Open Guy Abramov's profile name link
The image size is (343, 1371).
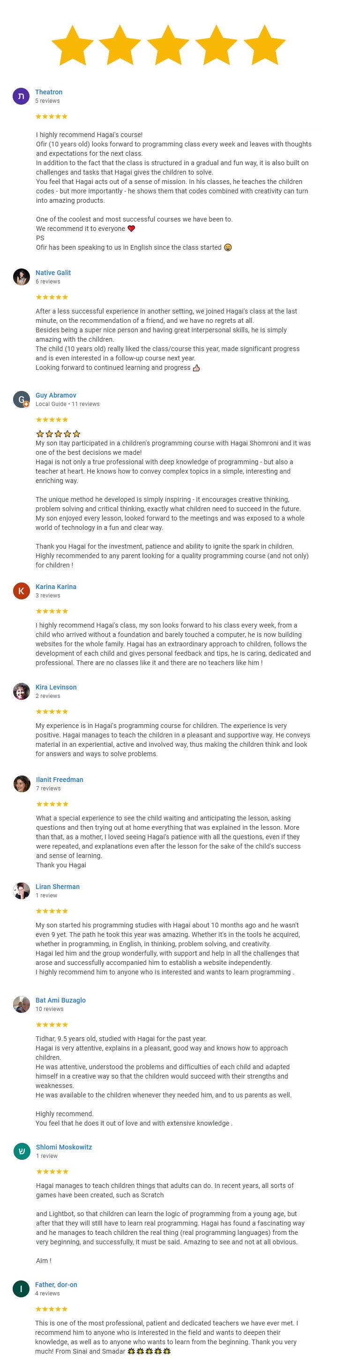[x=56, y=395]
